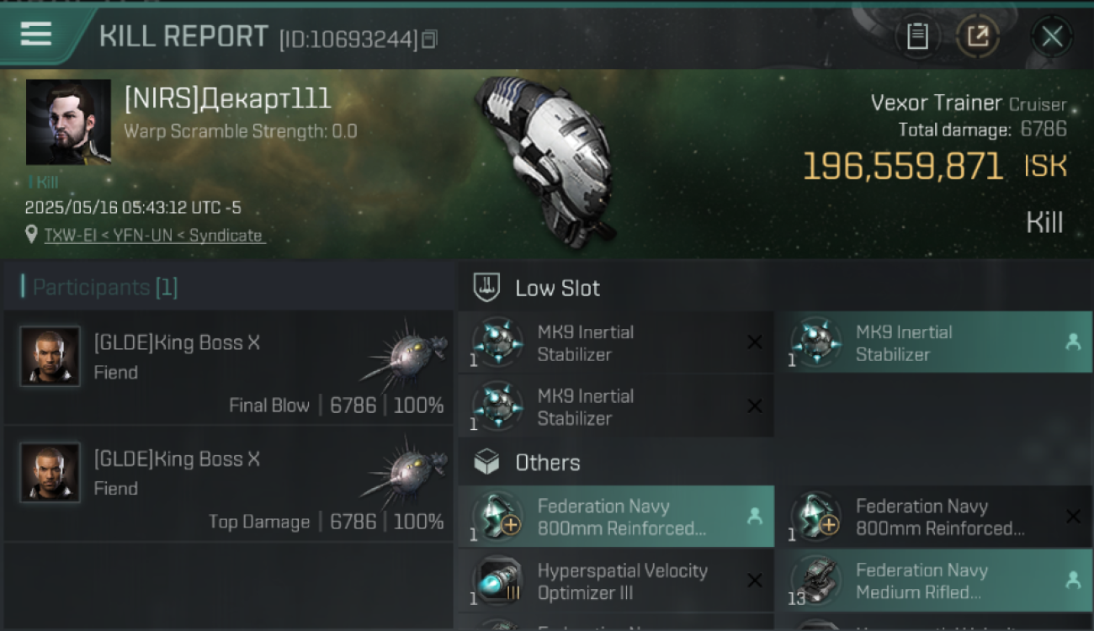Click the location pin icon
The width and height of the screenshot is (1094, 631).
[32, 235]
